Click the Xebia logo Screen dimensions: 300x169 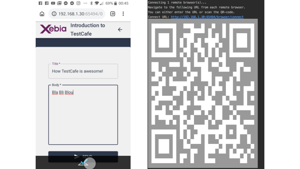pyautogui.click(x=53, y=29)
